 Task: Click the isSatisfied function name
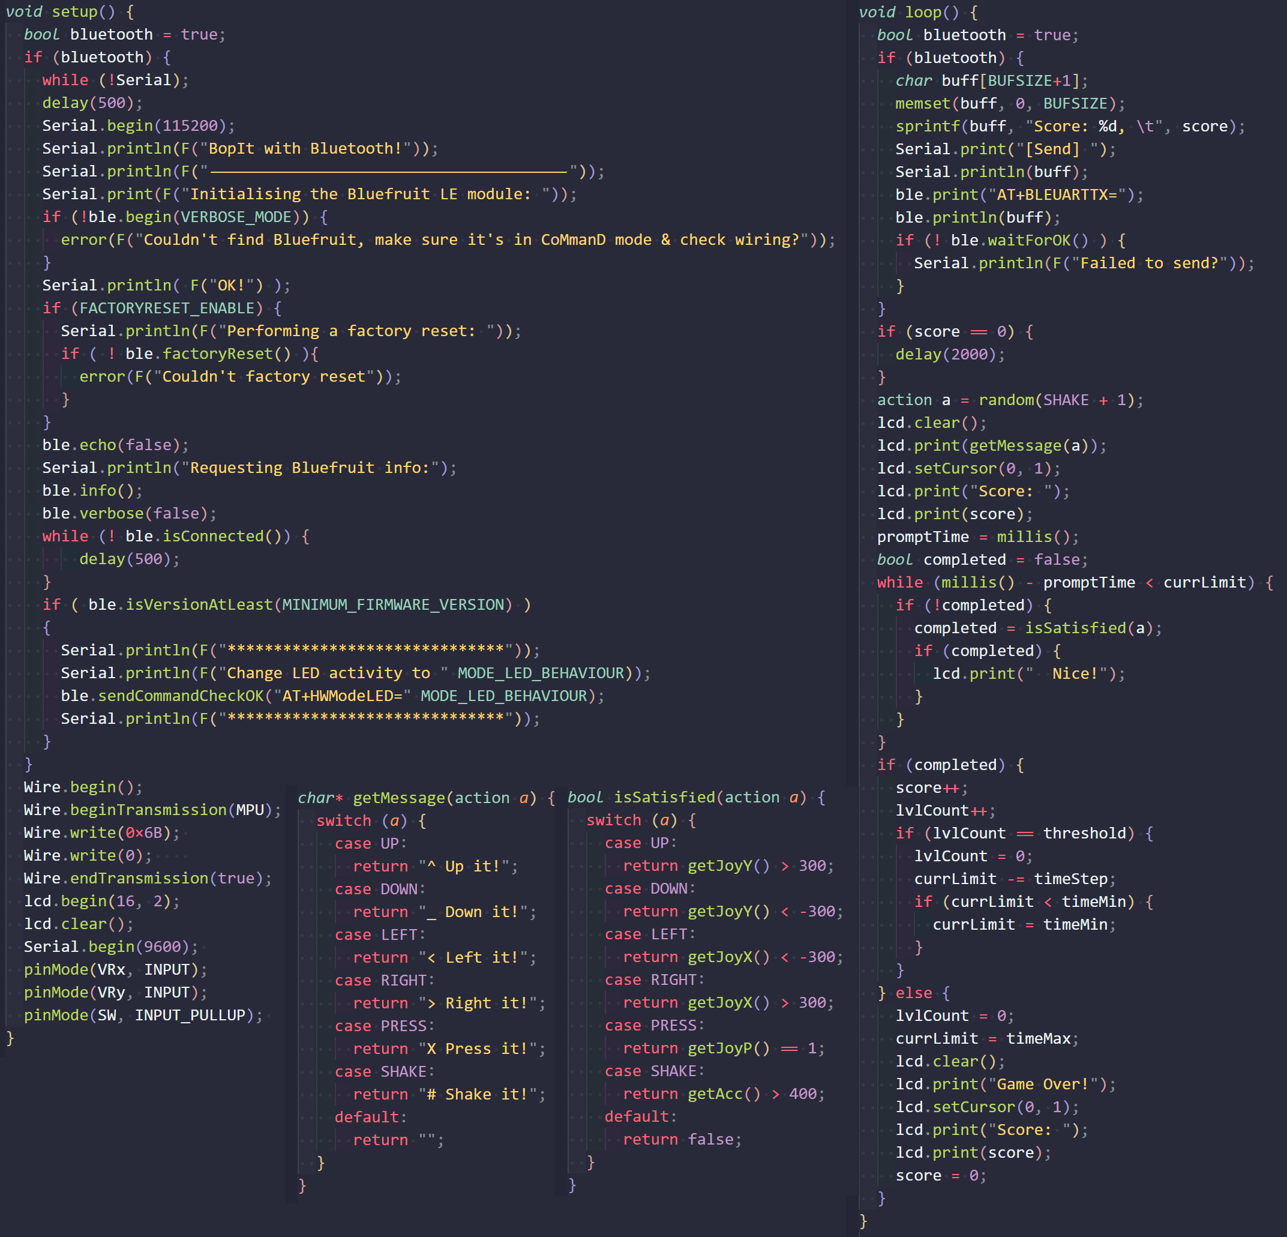pos(665,797)
